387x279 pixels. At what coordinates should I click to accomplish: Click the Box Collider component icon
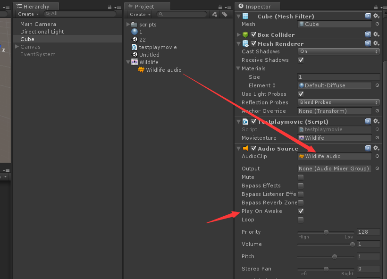coord(245,34)
